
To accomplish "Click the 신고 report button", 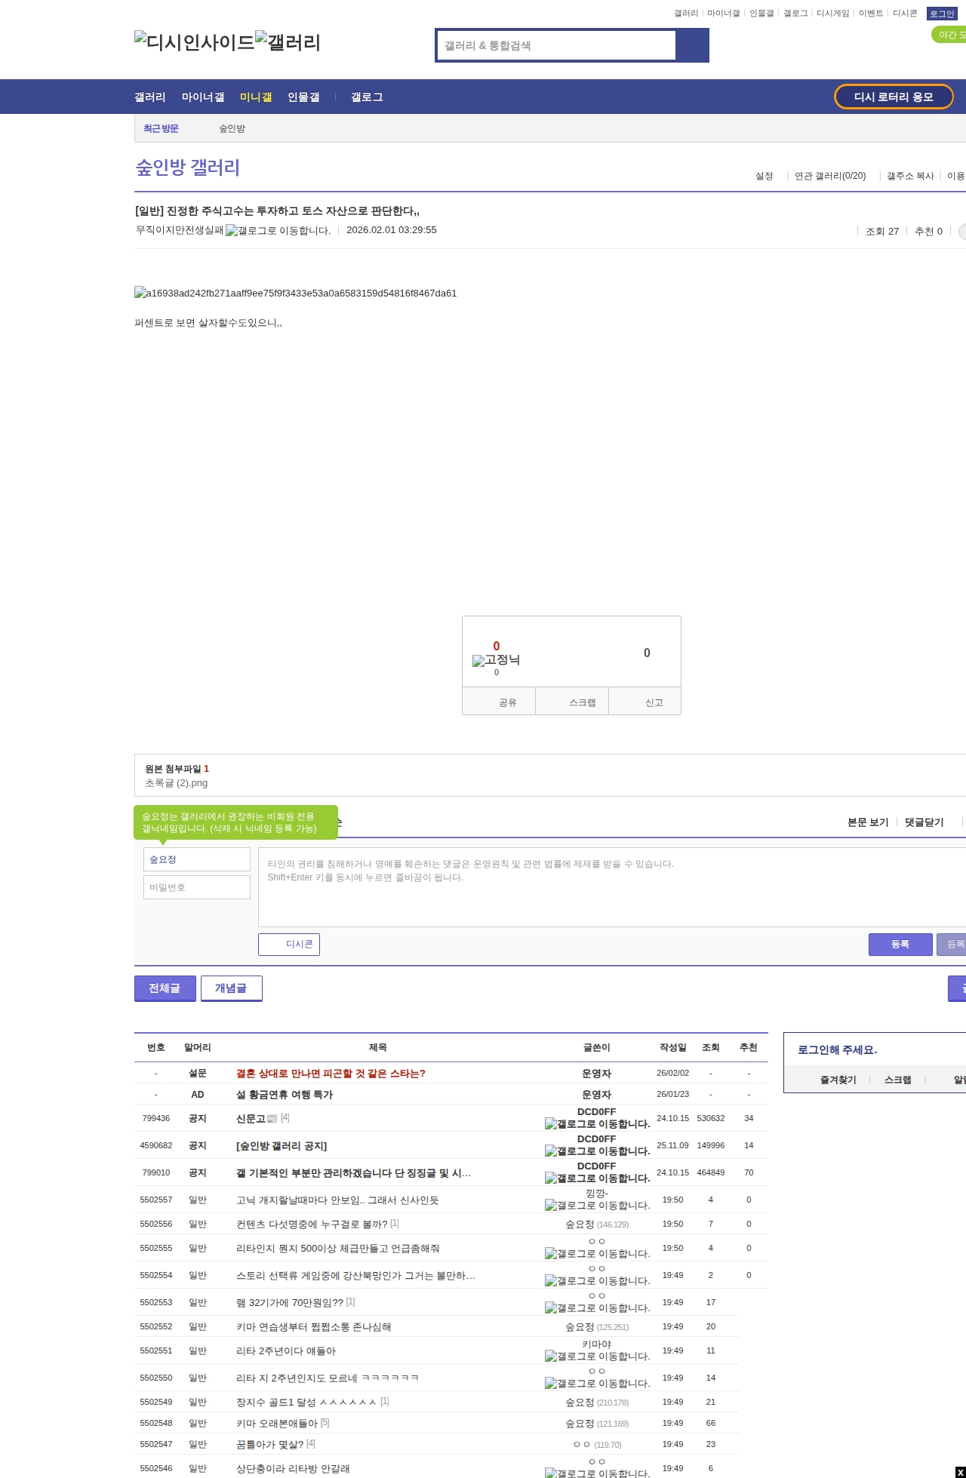I will (654, 702).
